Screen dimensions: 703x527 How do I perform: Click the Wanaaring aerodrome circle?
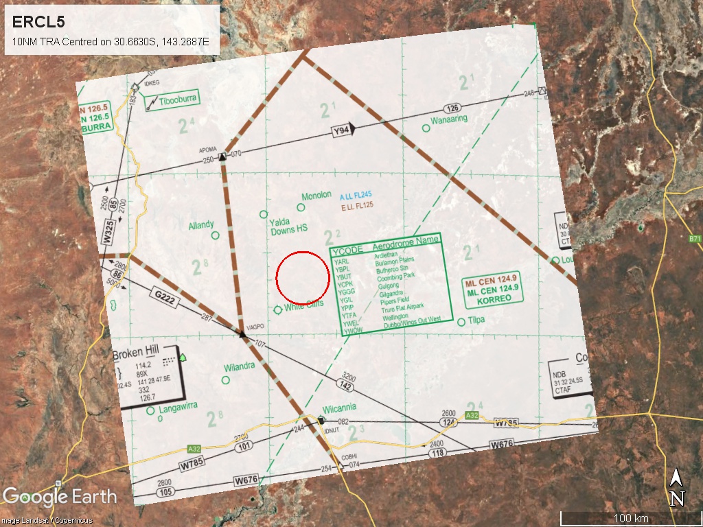pyautogui.click(x=426, y=128)
